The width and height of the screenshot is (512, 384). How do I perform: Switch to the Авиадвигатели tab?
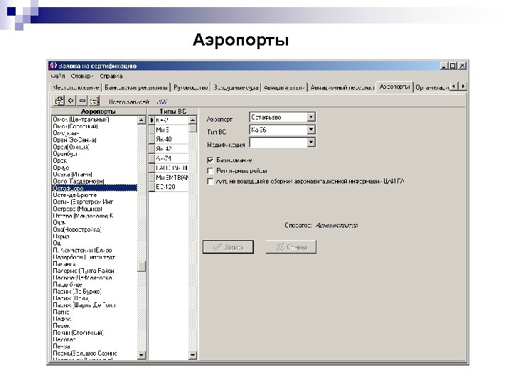[x=284, y=87]
